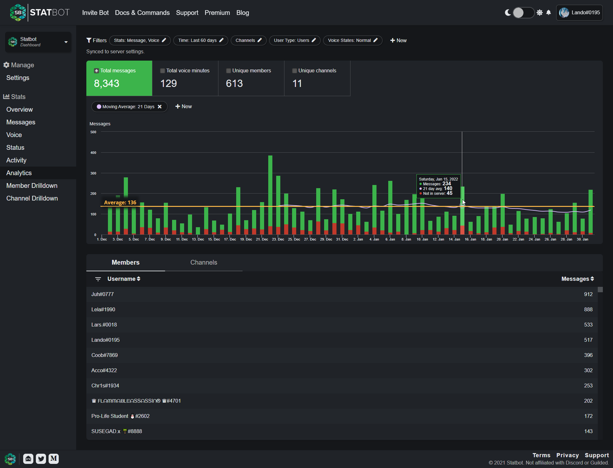Viewport: 613px width, 468px height.
Task: Click the Average: 136 line label
Action: point(120,202)
